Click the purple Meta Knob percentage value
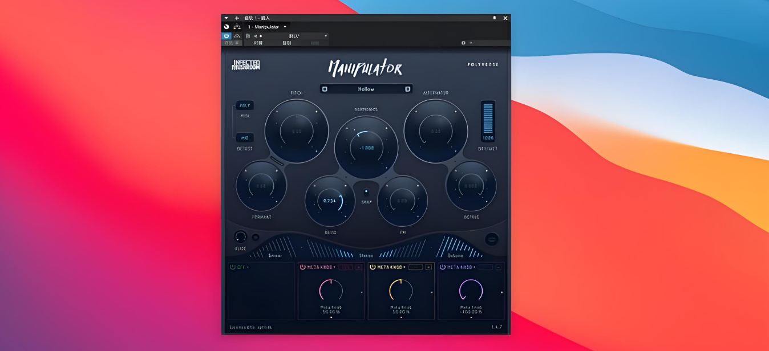This screenshot has height=351, width=769. (471, 312)
